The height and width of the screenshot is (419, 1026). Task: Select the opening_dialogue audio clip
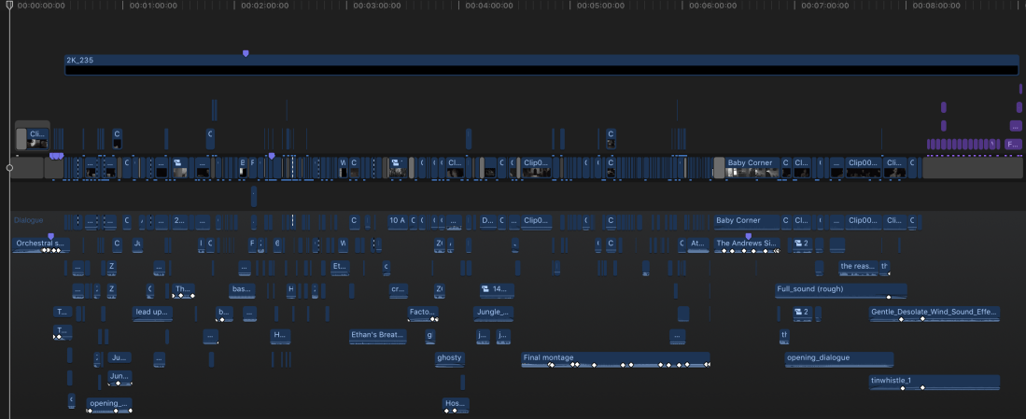(838, 358)
